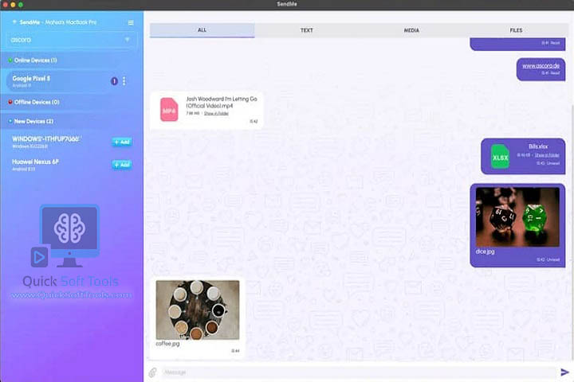This screenshot has height=382, width=574.
Task: Click the paperclip attach file icon
Action: coord(152,372)
